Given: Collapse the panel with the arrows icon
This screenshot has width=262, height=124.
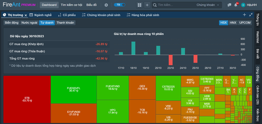Looking at the screenshot, I should (x=251, y=15).
